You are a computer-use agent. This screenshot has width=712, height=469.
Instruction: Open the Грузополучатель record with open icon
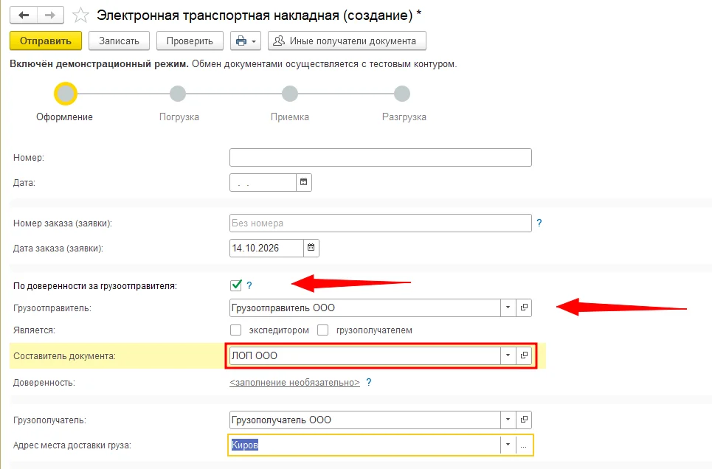tap(524, 420)
